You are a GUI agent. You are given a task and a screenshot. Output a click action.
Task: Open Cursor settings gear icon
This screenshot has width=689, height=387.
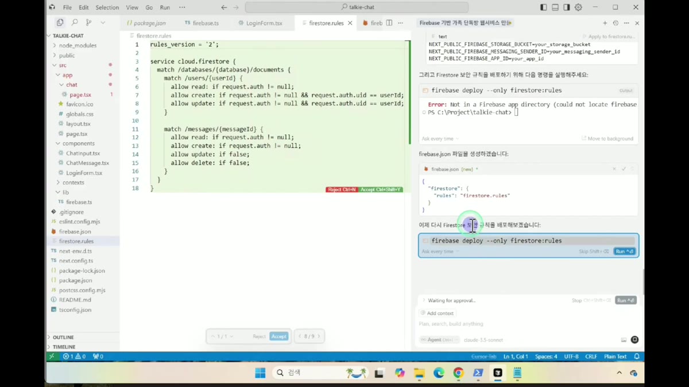pyautogui.click(x=578, y=7)
